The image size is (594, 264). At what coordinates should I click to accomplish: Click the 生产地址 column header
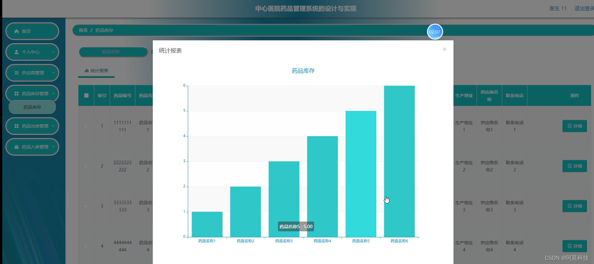click(464, 96)
